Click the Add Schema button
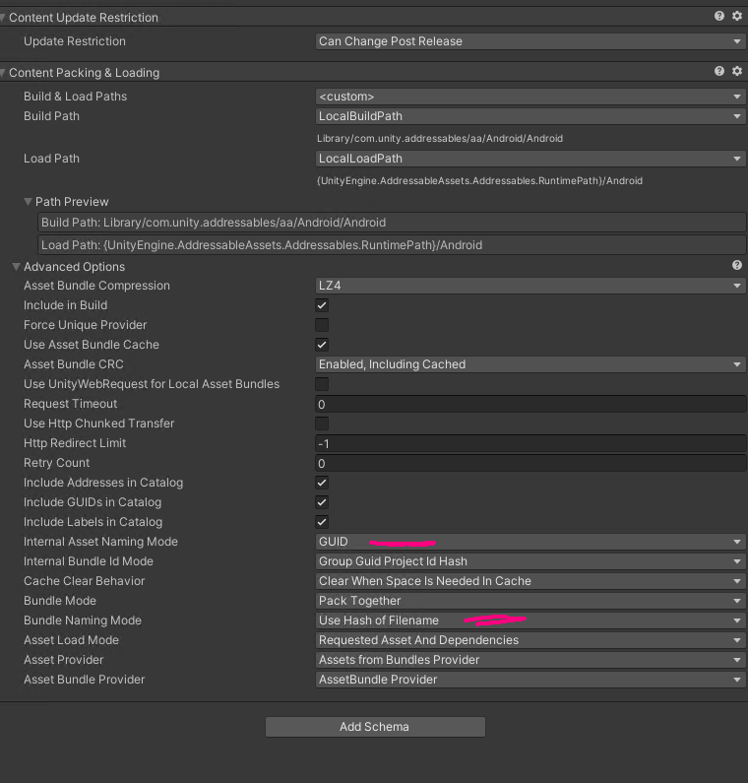Screen dimensions: 748x783 375,727
